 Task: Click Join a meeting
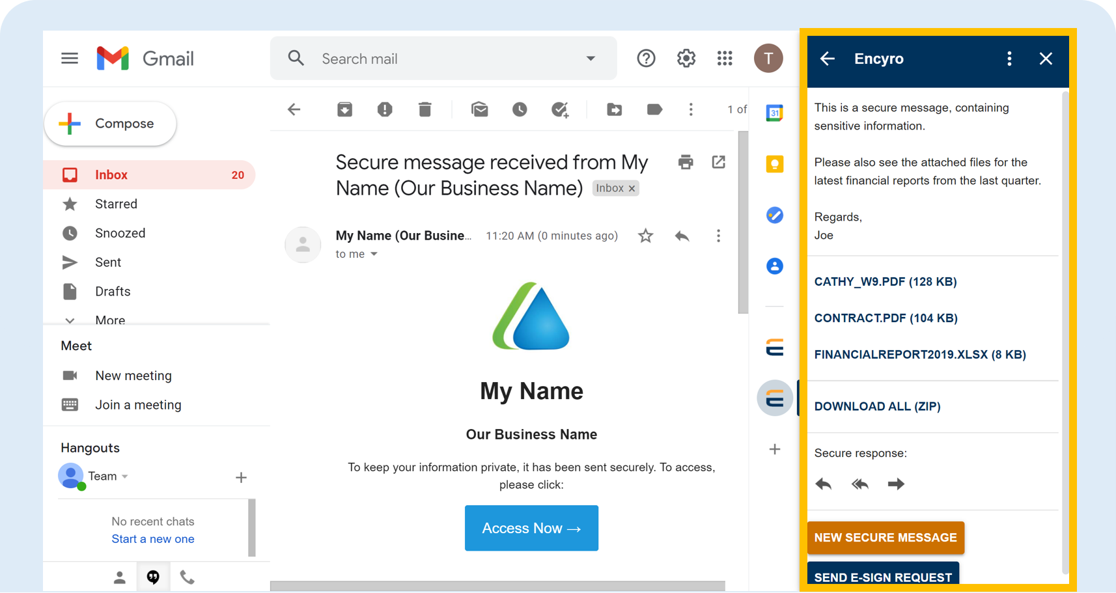(x=138, y=405)
